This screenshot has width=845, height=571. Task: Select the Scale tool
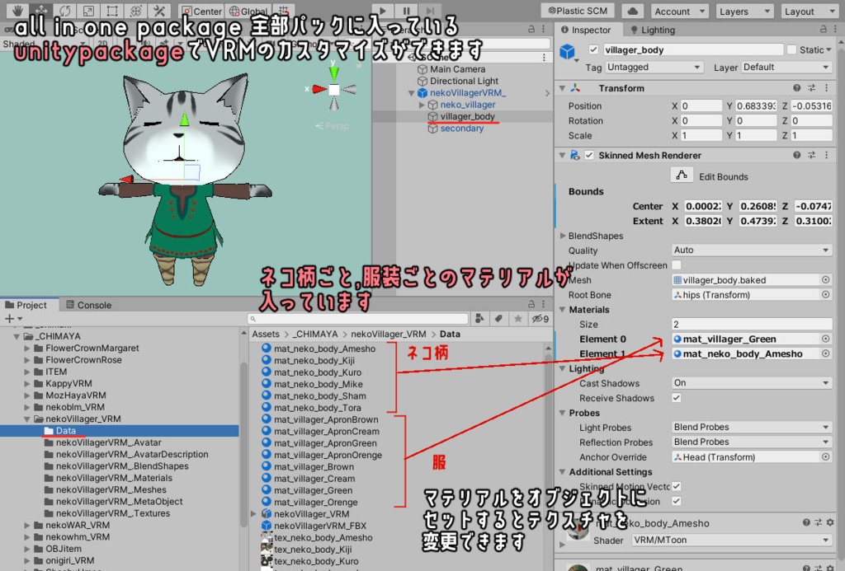87,11
